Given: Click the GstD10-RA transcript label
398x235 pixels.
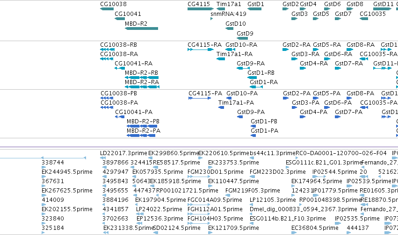Looking at the screenshot, I should (x=241, y=45).
